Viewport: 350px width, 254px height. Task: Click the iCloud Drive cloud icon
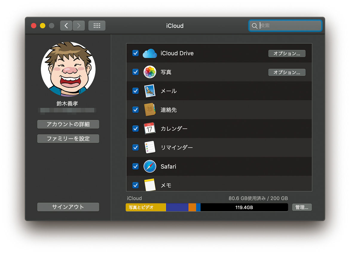150,54
